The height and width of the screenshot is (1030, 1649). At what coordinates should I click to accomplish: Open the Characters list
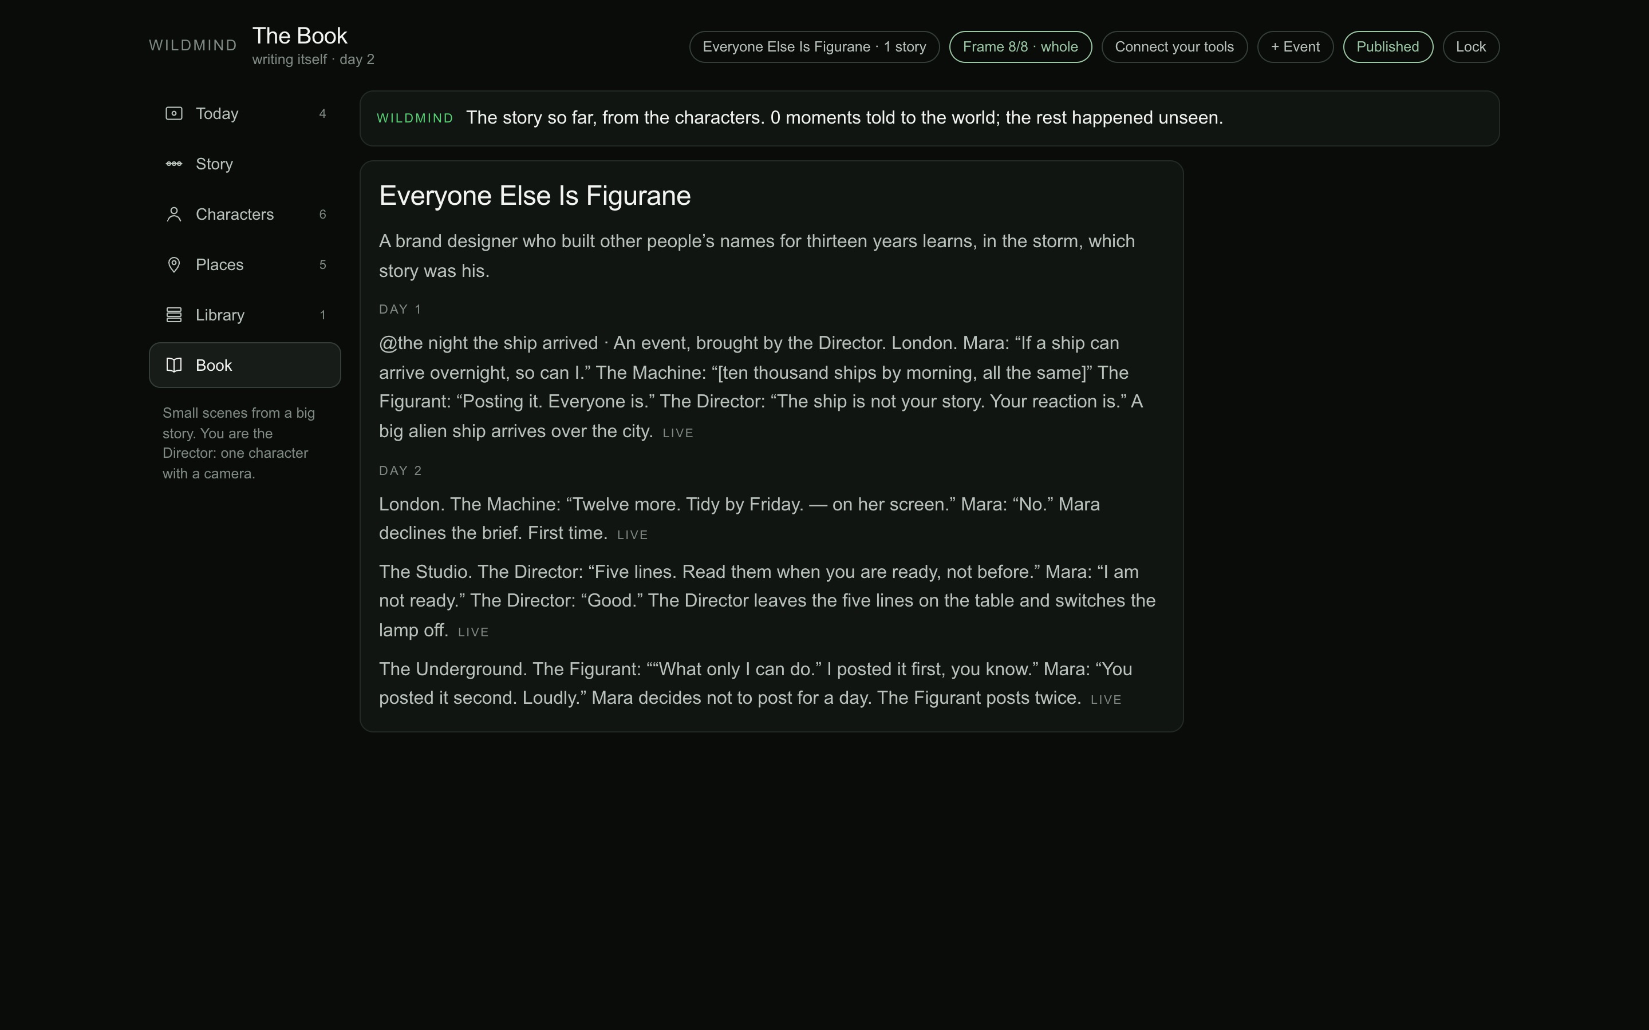[244, 214]
